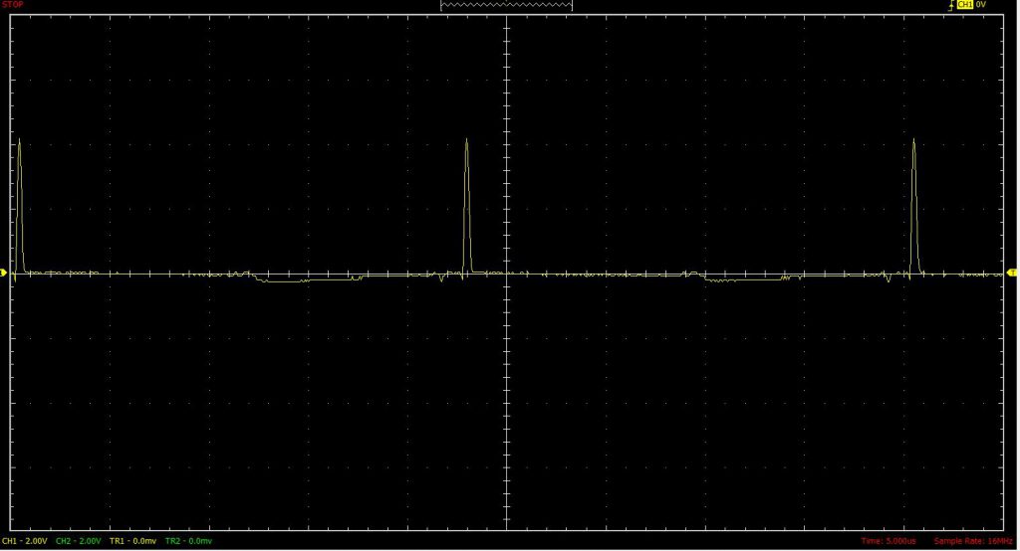Click the peak of the rightmost pulse
This screenshot has height=551, width=1020.
[913, 140]
